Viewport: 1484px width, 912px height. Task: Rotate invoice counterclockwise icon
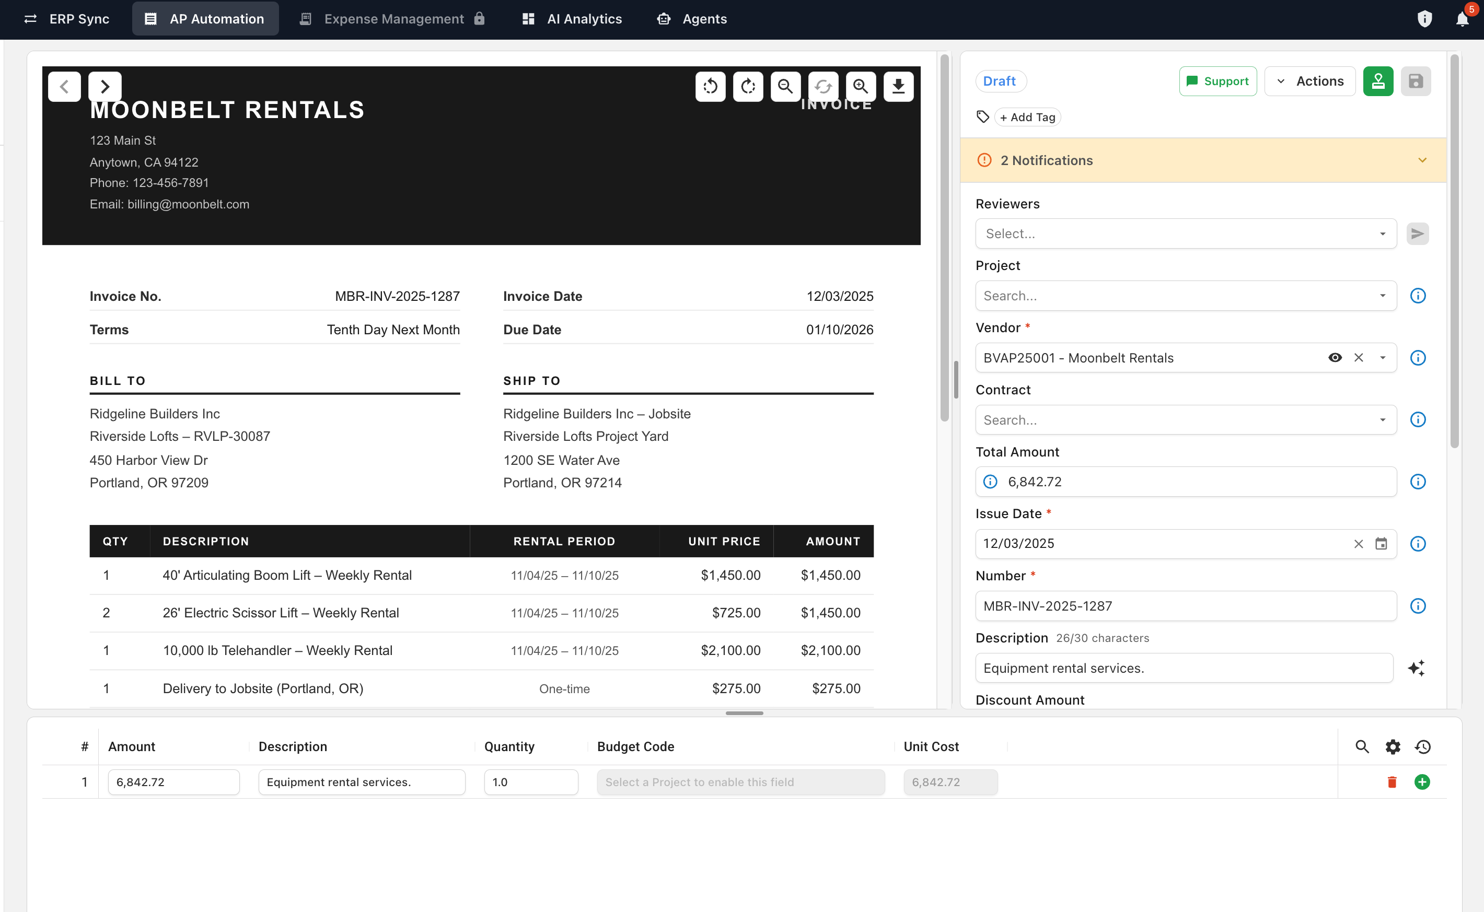710,87
